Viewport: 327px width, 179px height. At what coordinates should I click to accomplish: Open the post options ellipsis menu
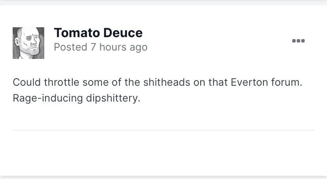click(298, 41)
